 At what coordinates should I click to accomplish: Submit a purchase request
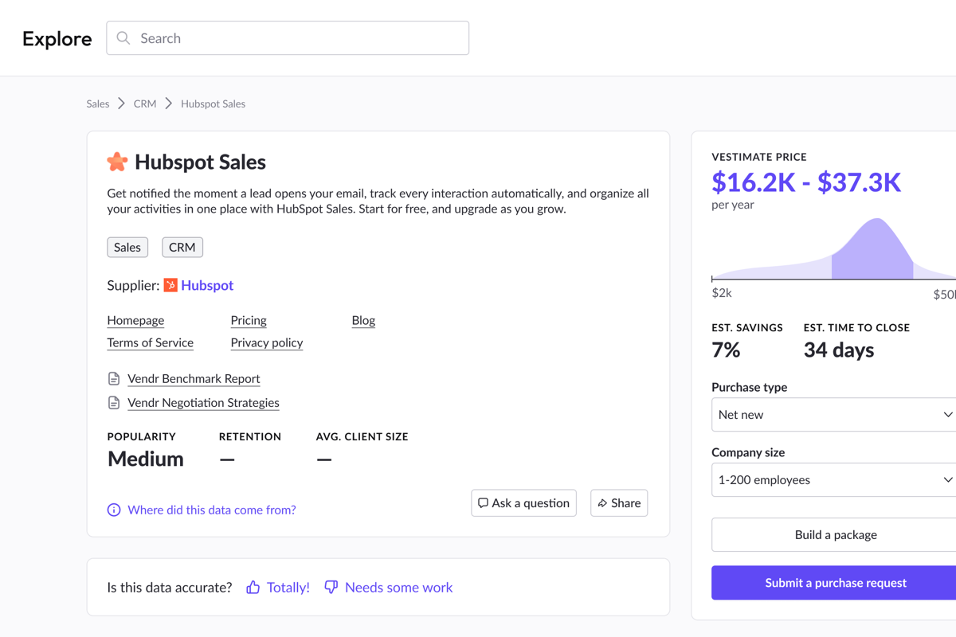835,583
